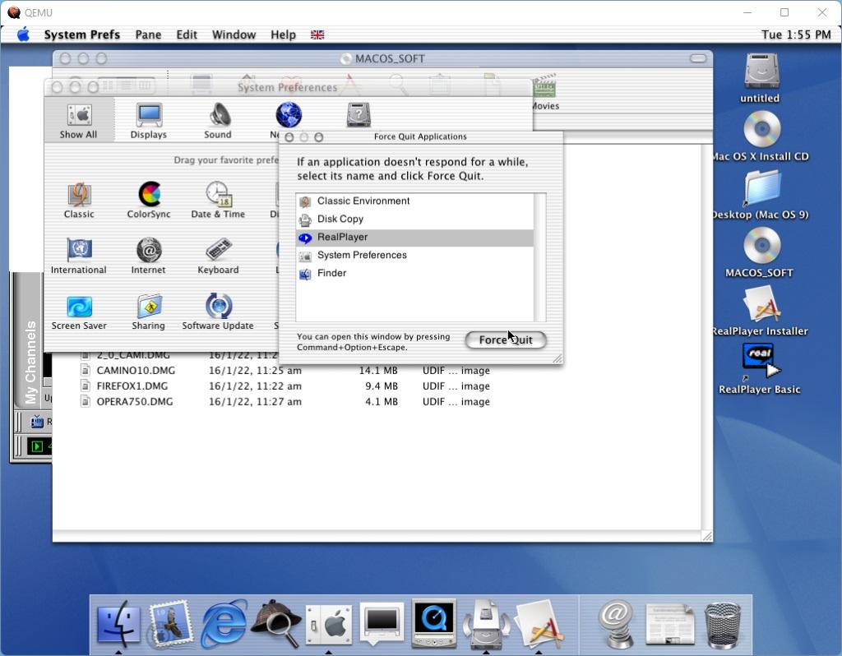Screen dimensions: 842x656
Task: Open the keyboard input flag menu
Action: tap(317, 35)
